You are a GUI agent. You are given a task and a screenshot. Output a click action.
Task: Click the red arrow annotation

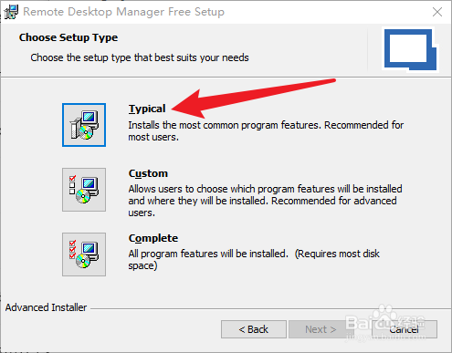point(253,99)
